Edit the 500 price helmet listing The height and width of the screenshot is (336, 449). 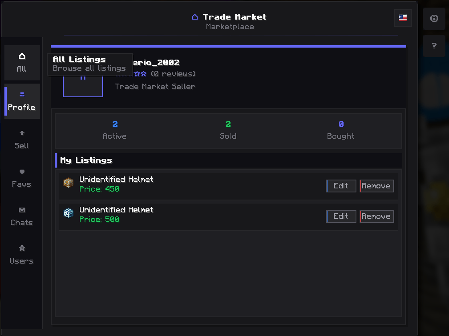tap(341, 216)
